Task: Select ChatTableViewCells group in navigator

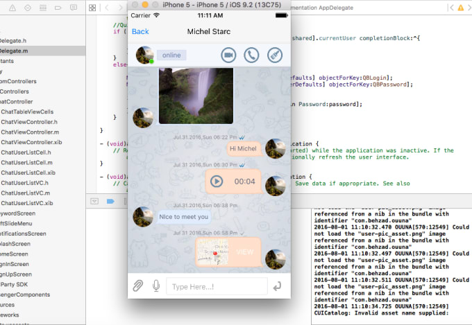Action: click(27, 112)
